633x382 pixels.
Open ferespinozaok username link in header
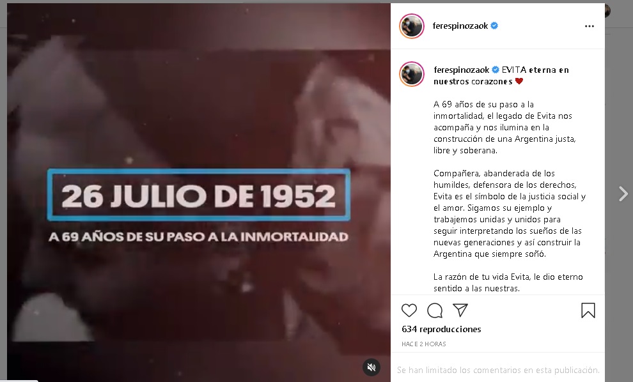pos(460,26)
